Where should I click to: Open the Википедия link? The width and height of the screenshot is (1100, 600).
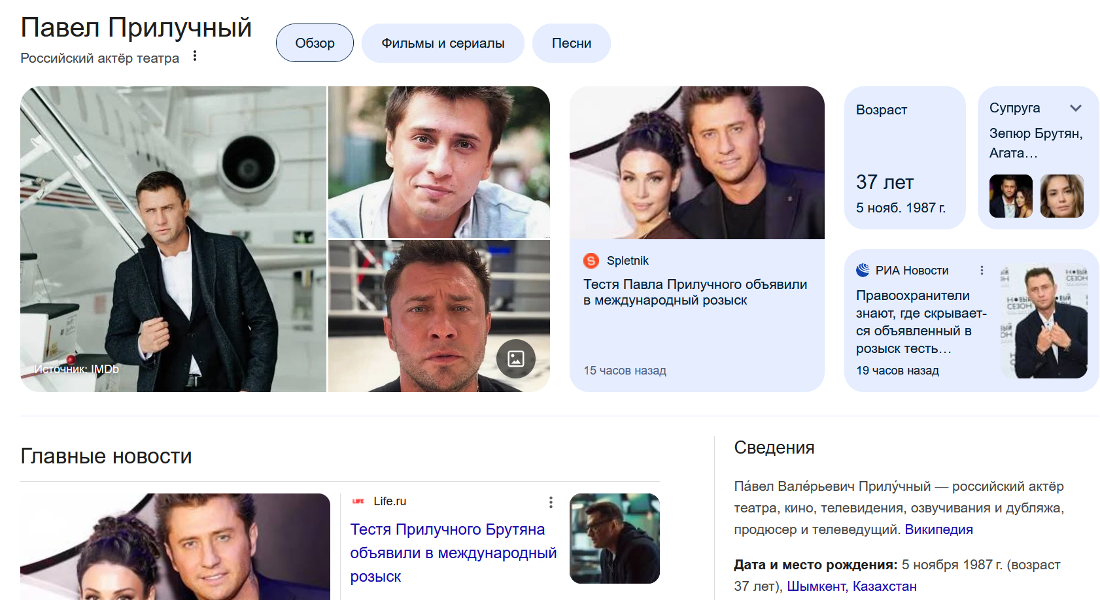[938, 529]
